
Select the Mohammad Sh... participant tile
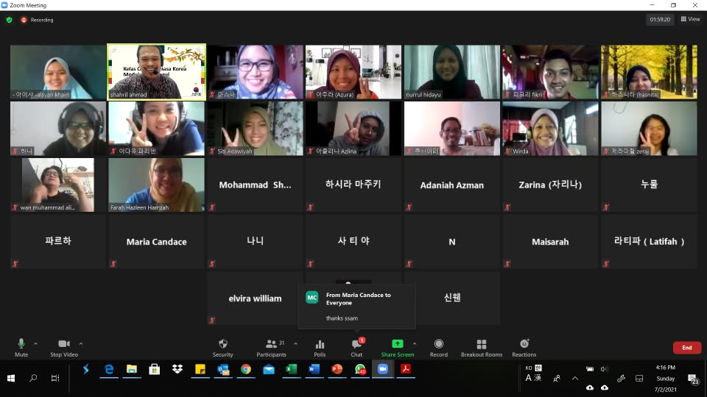point(256,185)
